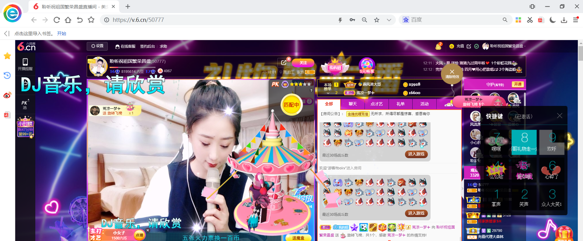
Task: Open the browser downloads icon
Action: (x=564, y=20)
